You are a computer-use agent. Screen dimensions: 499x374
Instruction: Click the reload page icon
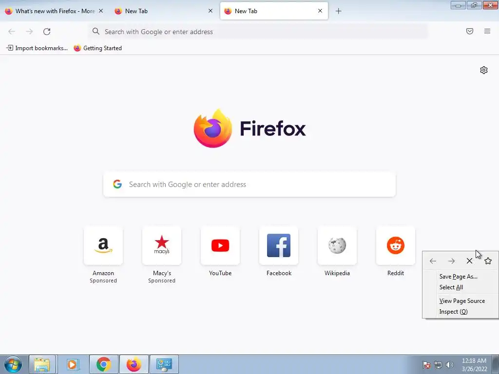(47, 32)
